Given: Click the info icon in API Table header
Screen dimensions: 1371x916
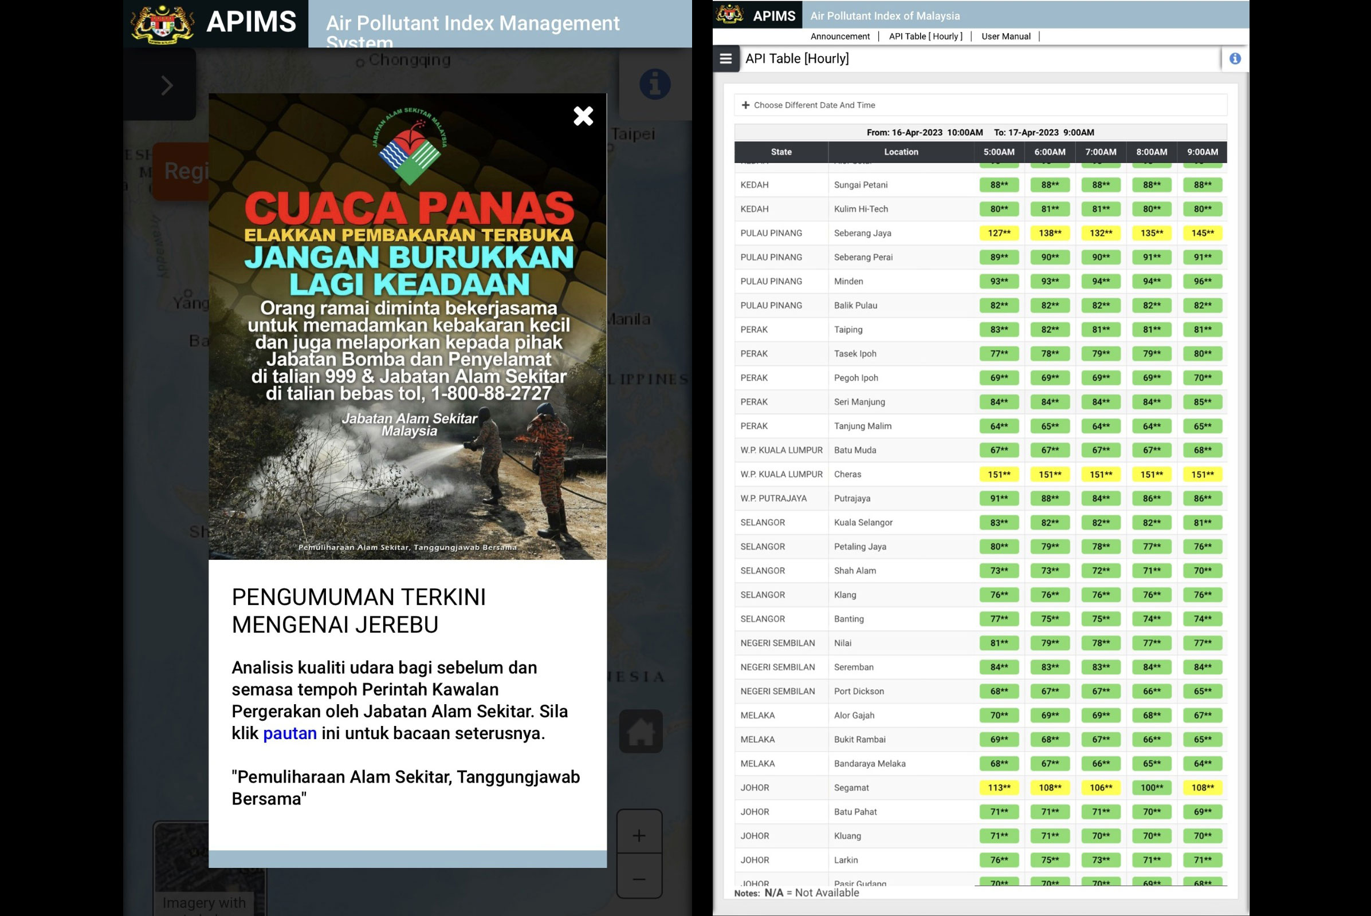Looking at the screenshot, I should click(x=1235, y=58).
